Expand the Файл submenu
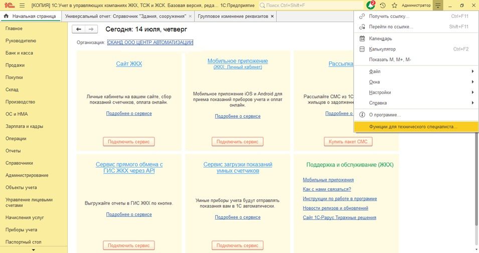The height and width of the screenshot is (253, 479). pos(472,71)
